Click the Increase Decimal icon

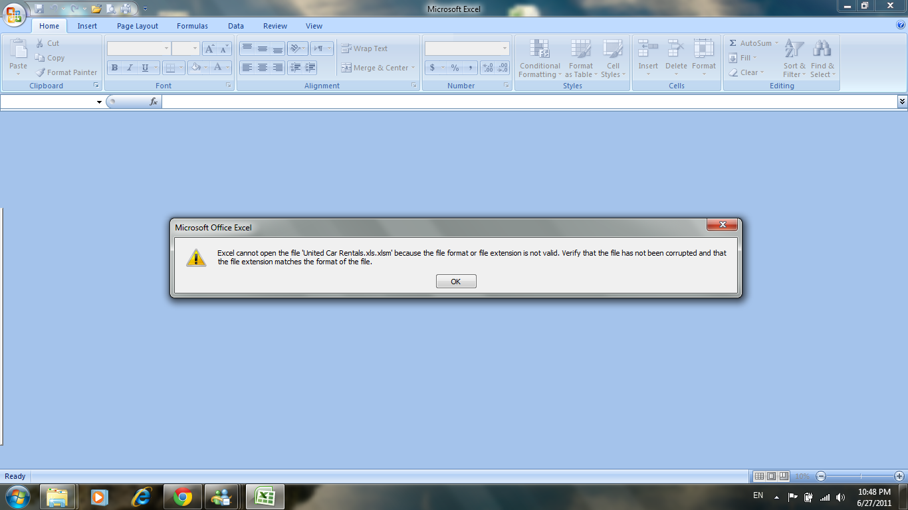[x=488, y=68]
